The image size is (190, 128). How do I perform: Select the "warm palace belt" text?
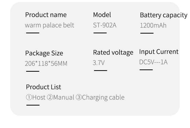point(50,25)
